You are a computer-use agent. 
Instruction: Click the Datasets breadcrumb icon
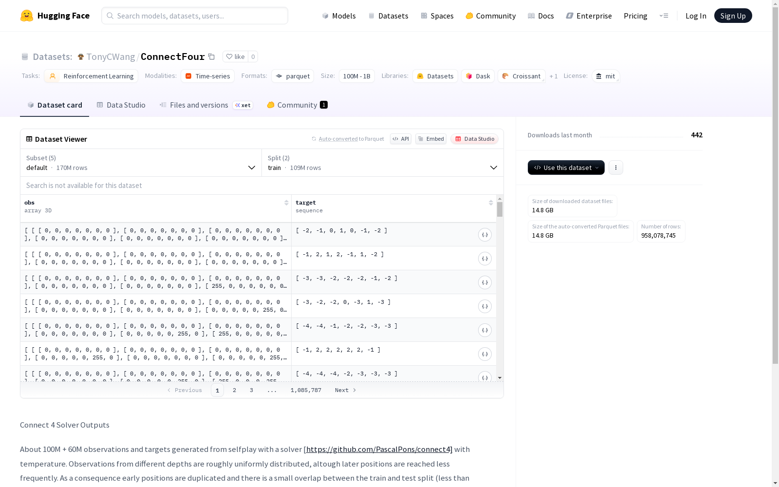pyautogui.click(x=25, y=56)
